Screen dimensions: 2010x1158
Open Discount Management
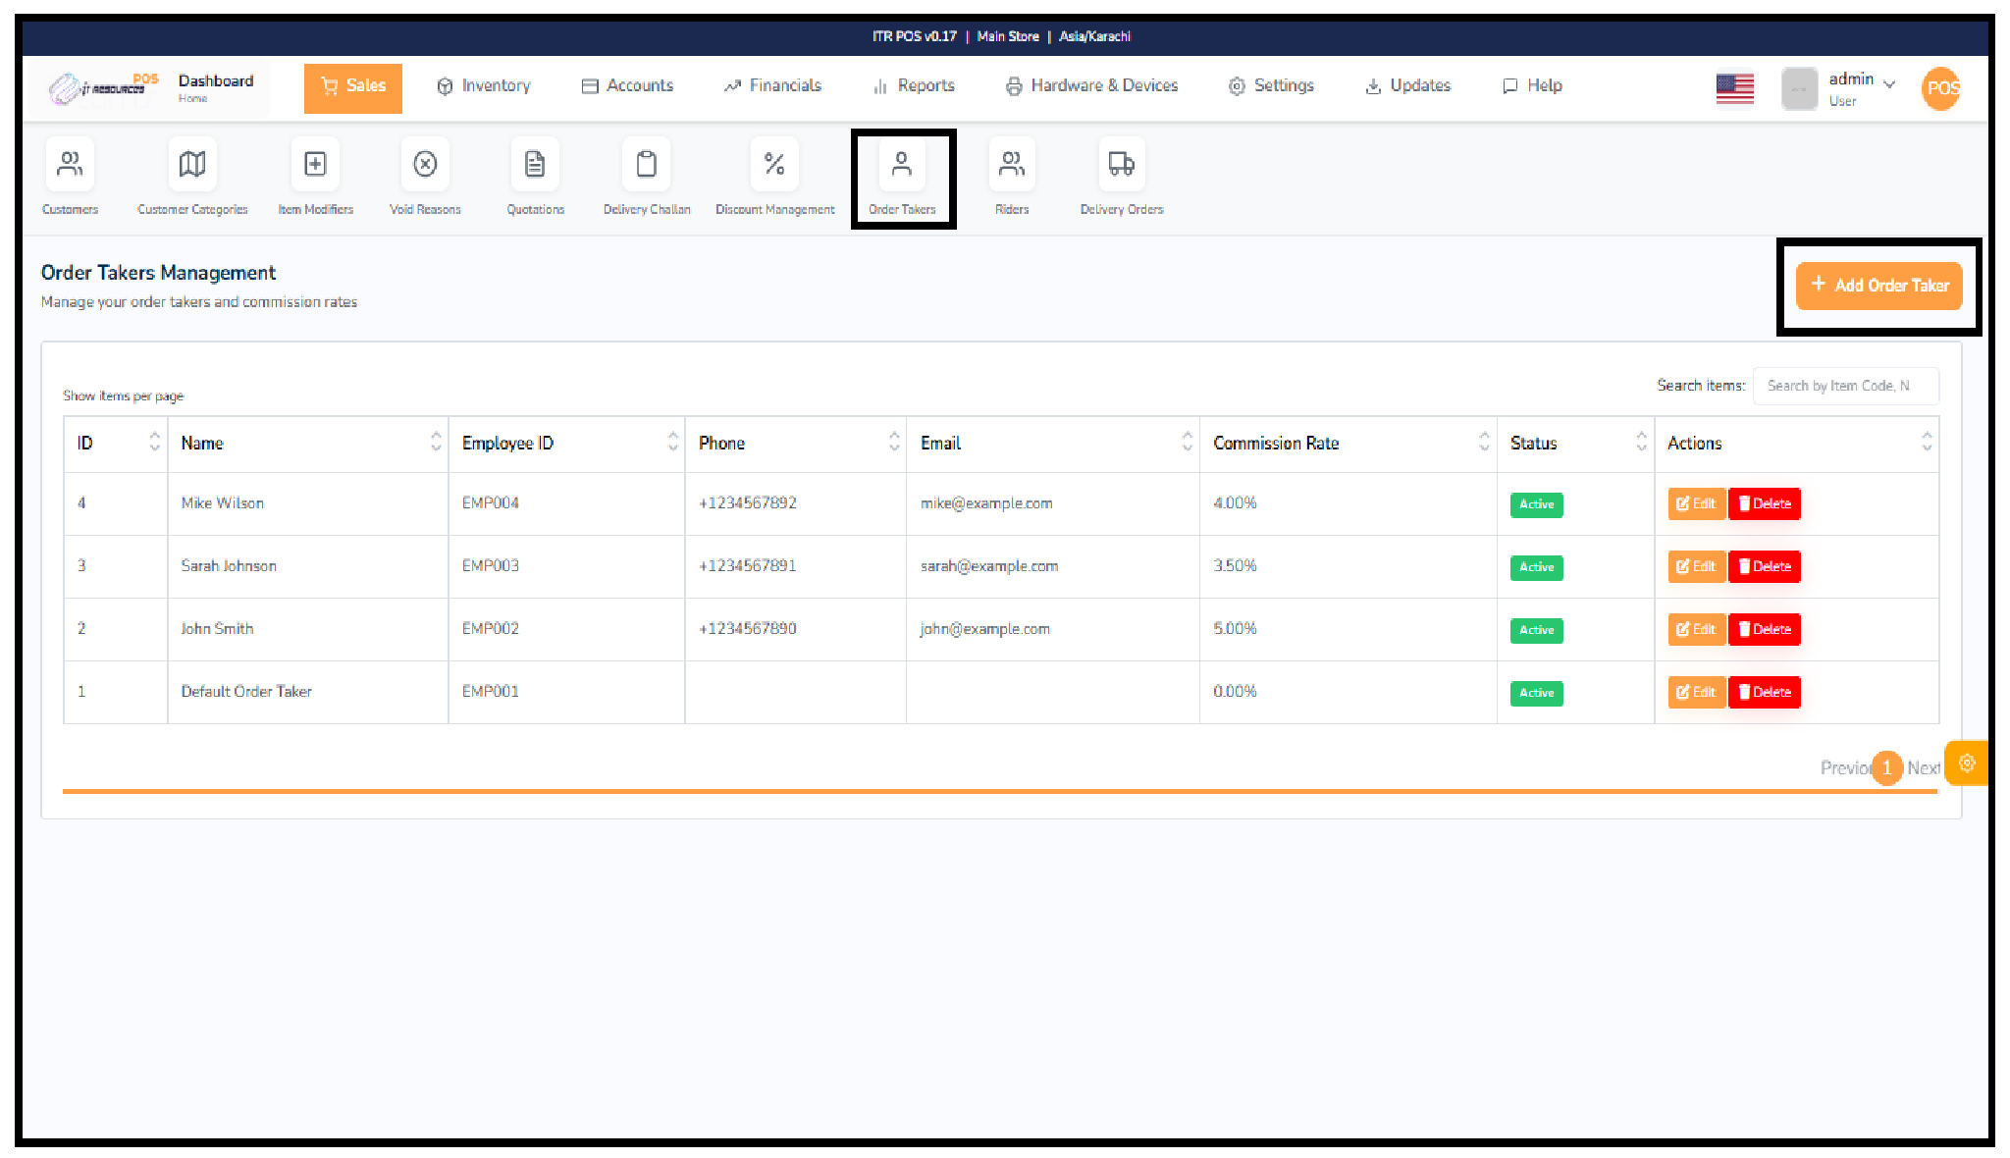click(774, 177)
